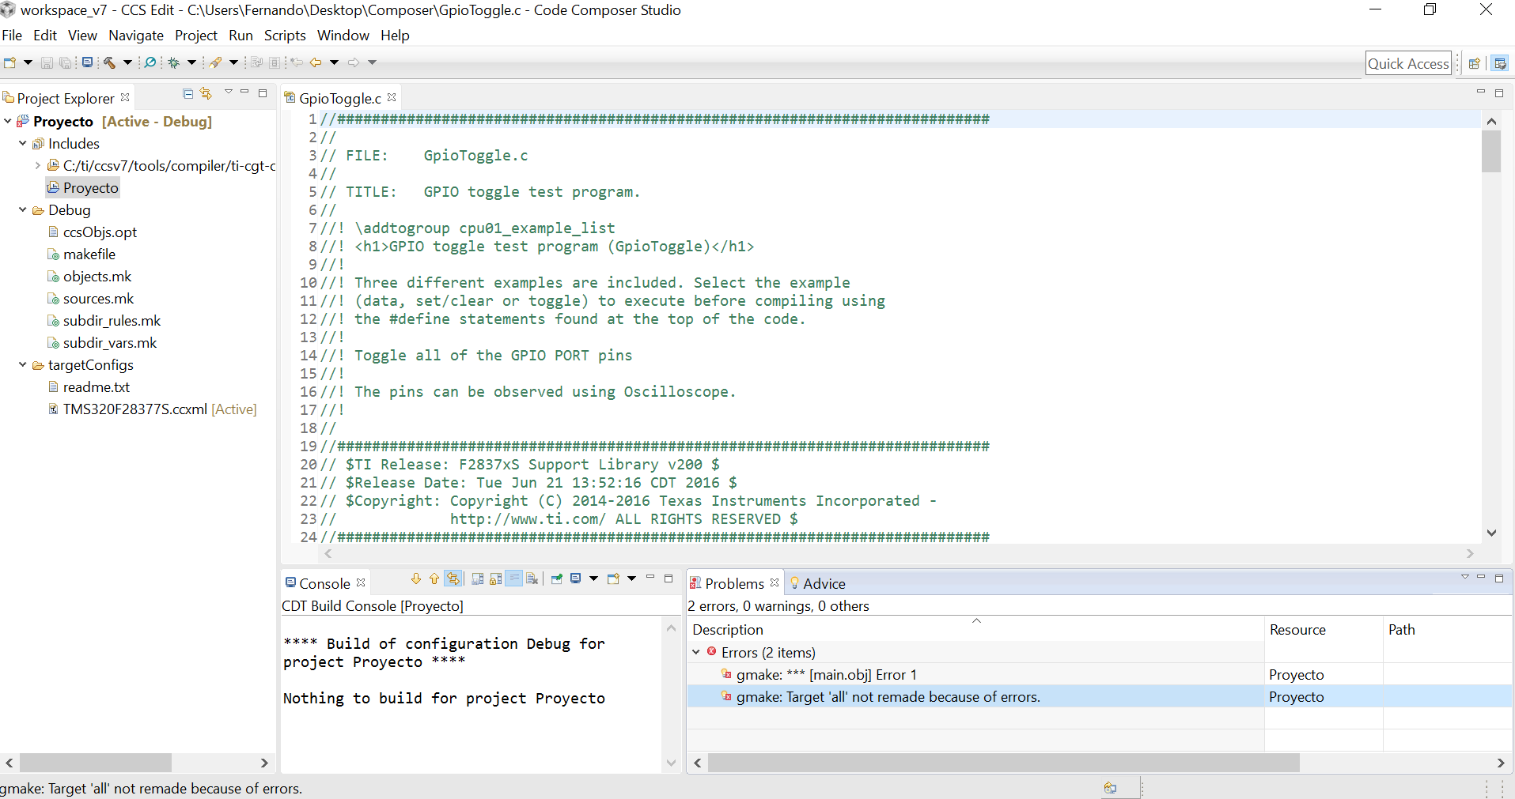The image size is (1515, 799).
Task: Build project with the hammer icon
Action: point(109,62)
